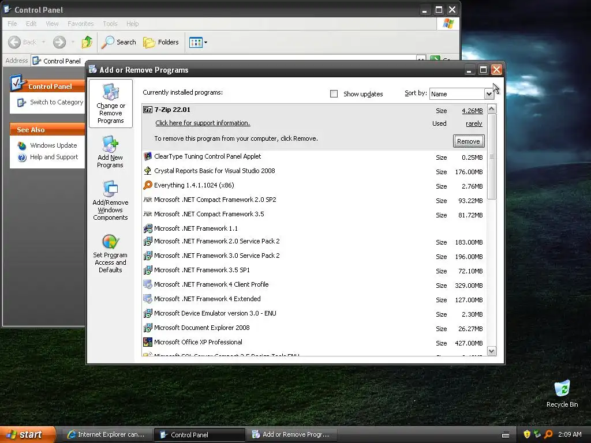Click the Control Panel header icon

(x=17, y=83)
